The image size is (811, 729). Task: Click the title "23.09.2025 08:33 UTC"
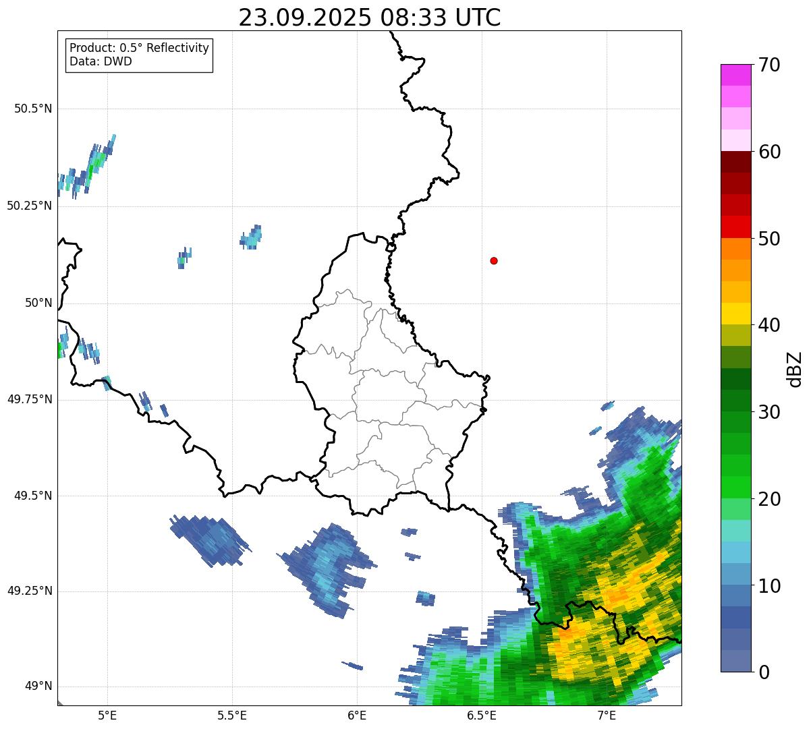370,17
